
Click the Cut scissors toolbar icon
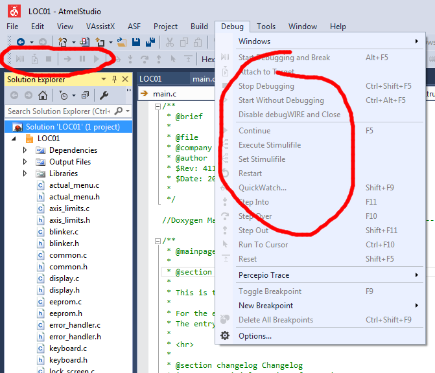169,42
